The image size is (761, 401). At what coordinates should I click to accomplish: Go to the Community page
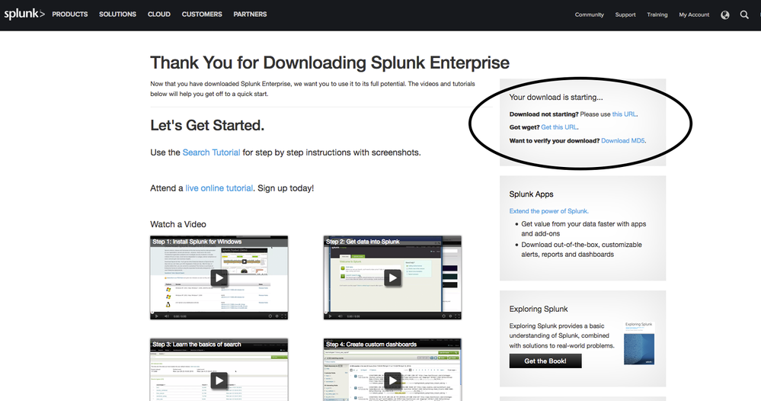pyautogui.click(x=589, y=14)
